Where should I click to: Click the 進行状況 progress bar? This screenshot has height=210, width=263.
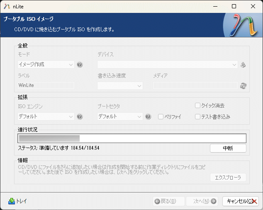pos(132,138)
